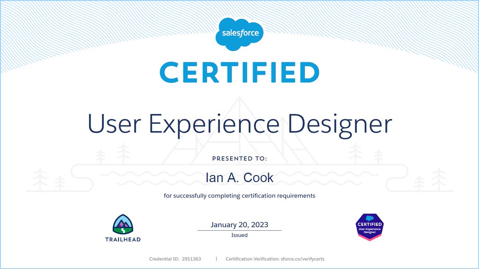479x269 pixels.
Task: Click the Salesforce cloud logo
Action: coord(239,34)
